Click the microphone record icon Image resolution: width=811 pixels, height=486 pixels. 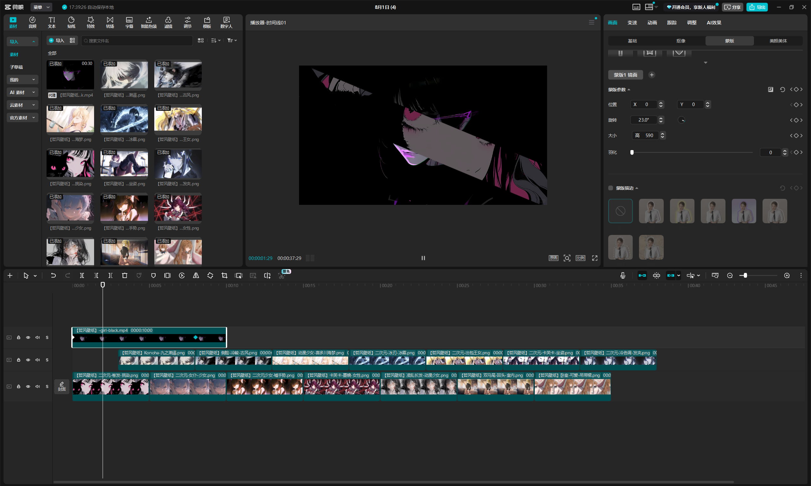(x=623, y=276)
